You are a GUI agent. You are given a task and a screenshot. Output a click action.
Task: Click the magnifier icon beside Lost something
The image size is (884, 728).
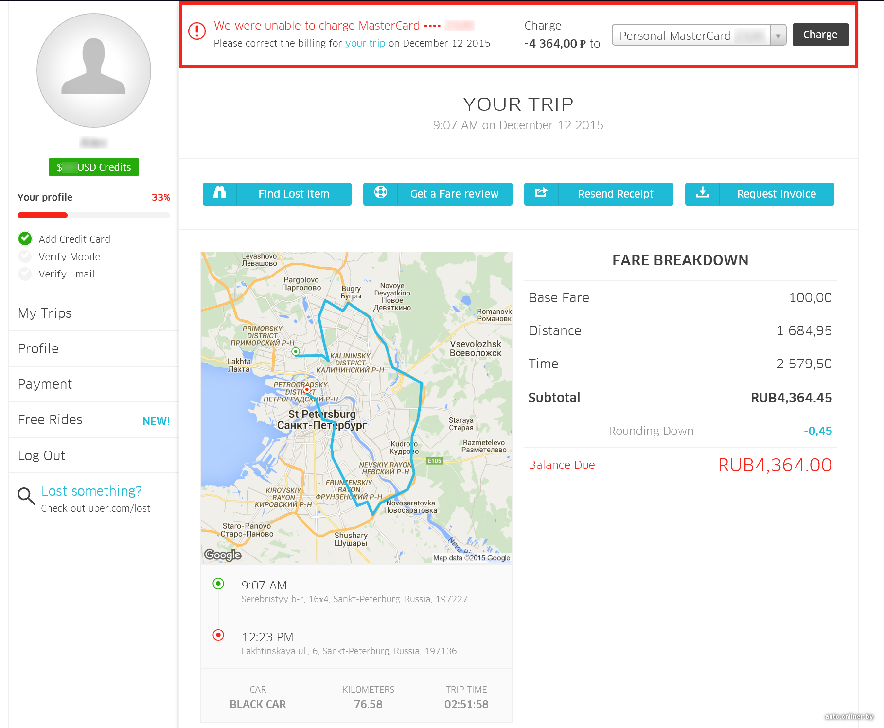[26, 496]
